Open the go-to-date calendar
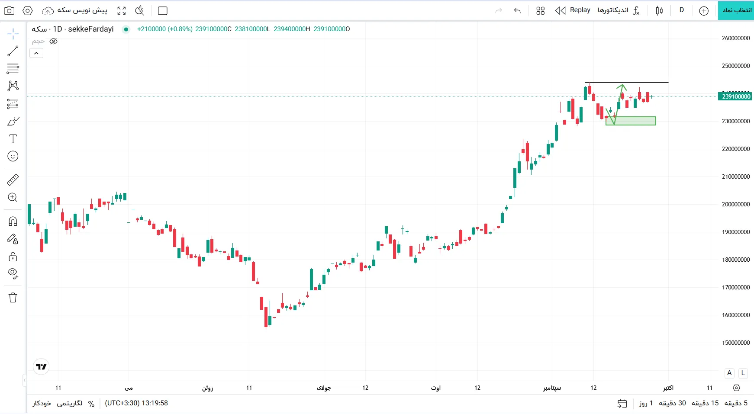Image resolution: width=754 pixels, height=414 pixels. [x=622, y=404]
